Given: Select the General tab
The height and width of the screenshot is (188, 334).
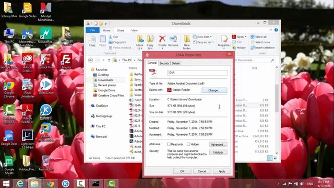Looking at the screenshot, I should coord(152,63).
